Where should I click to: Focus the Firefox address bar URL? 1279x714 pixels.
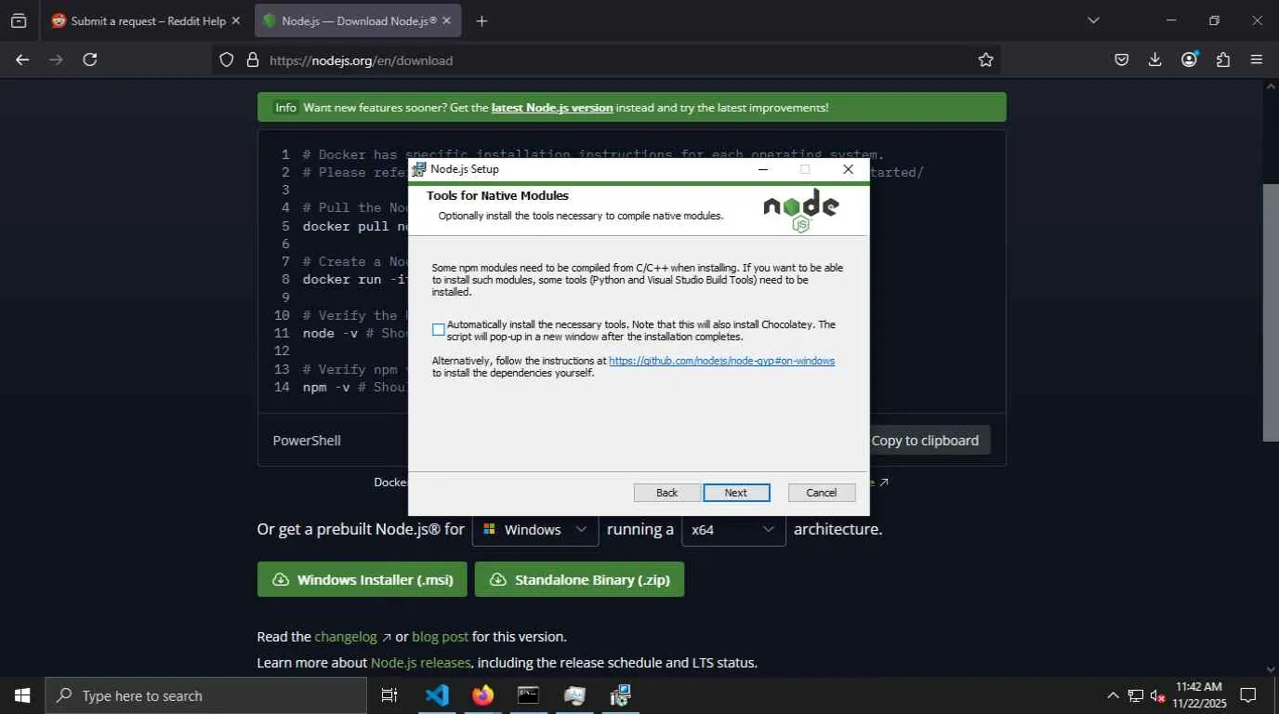tap(362, 60)
